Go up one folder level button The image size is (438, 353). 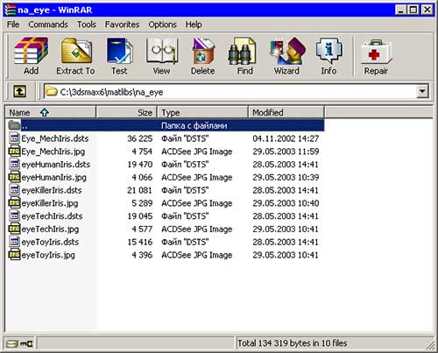19,92
